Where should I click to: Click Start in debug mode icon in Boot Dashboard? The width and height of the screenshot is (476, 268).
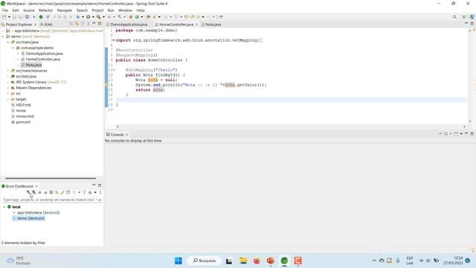(33, 192)
